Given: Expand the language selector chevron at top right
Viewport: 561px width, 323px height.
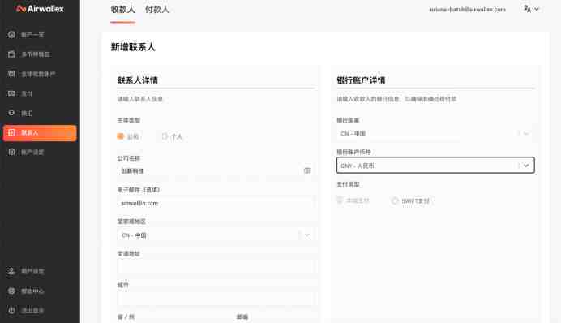Looking at the screenshot, I should pos(537,9).
